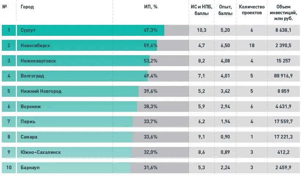301x178 pixels.
Task: Click the Опыт, баллы column header
Action: 225,10
